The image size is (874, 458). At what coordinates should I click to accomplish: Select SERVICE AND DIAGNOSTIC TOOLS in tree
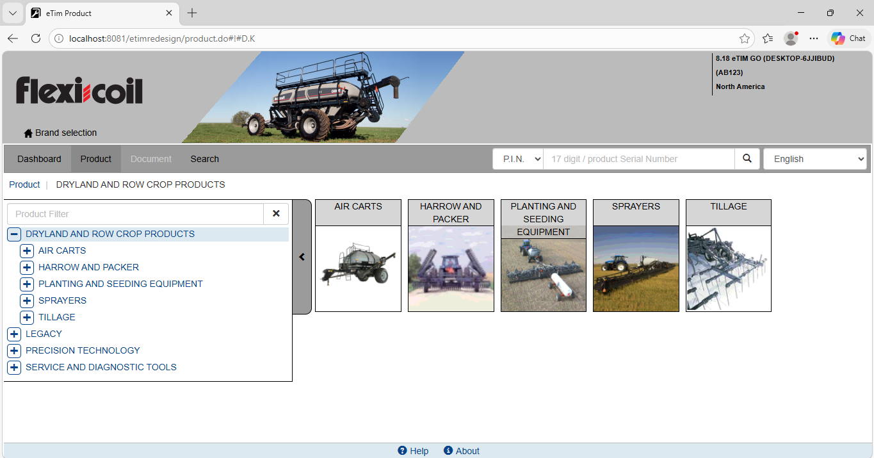101,367
